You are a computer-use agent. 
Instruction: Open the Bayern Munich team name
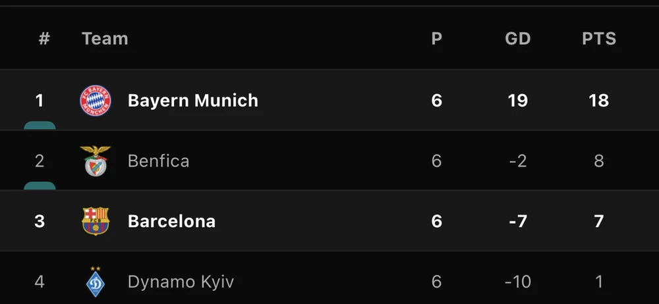click(x=192, y=101)
